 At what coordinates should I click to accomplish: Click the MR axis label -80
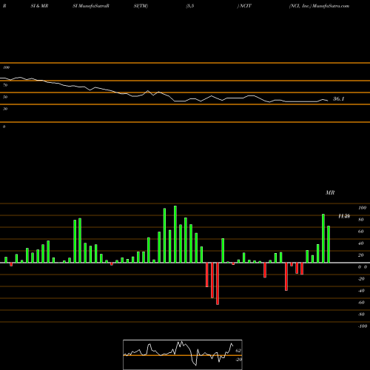[x=361, y=314]
